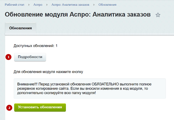Add page to favorites with star icon
The width and height of the screenshot is (174, 120).
tap(158, 15)
